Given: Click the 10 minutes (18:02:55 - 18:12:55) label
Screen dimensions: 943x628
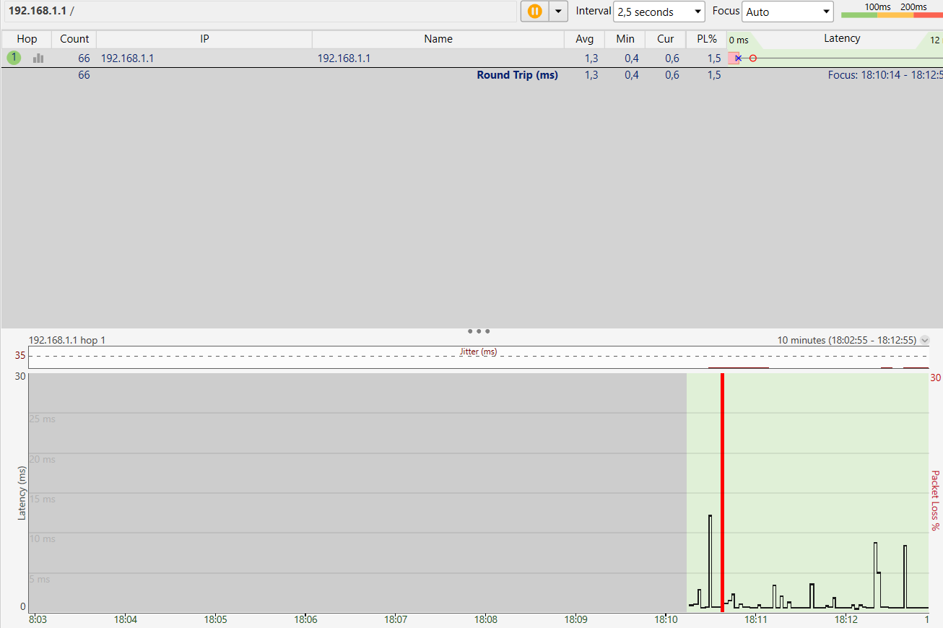Looking at the screenshot, I should 846,340.
